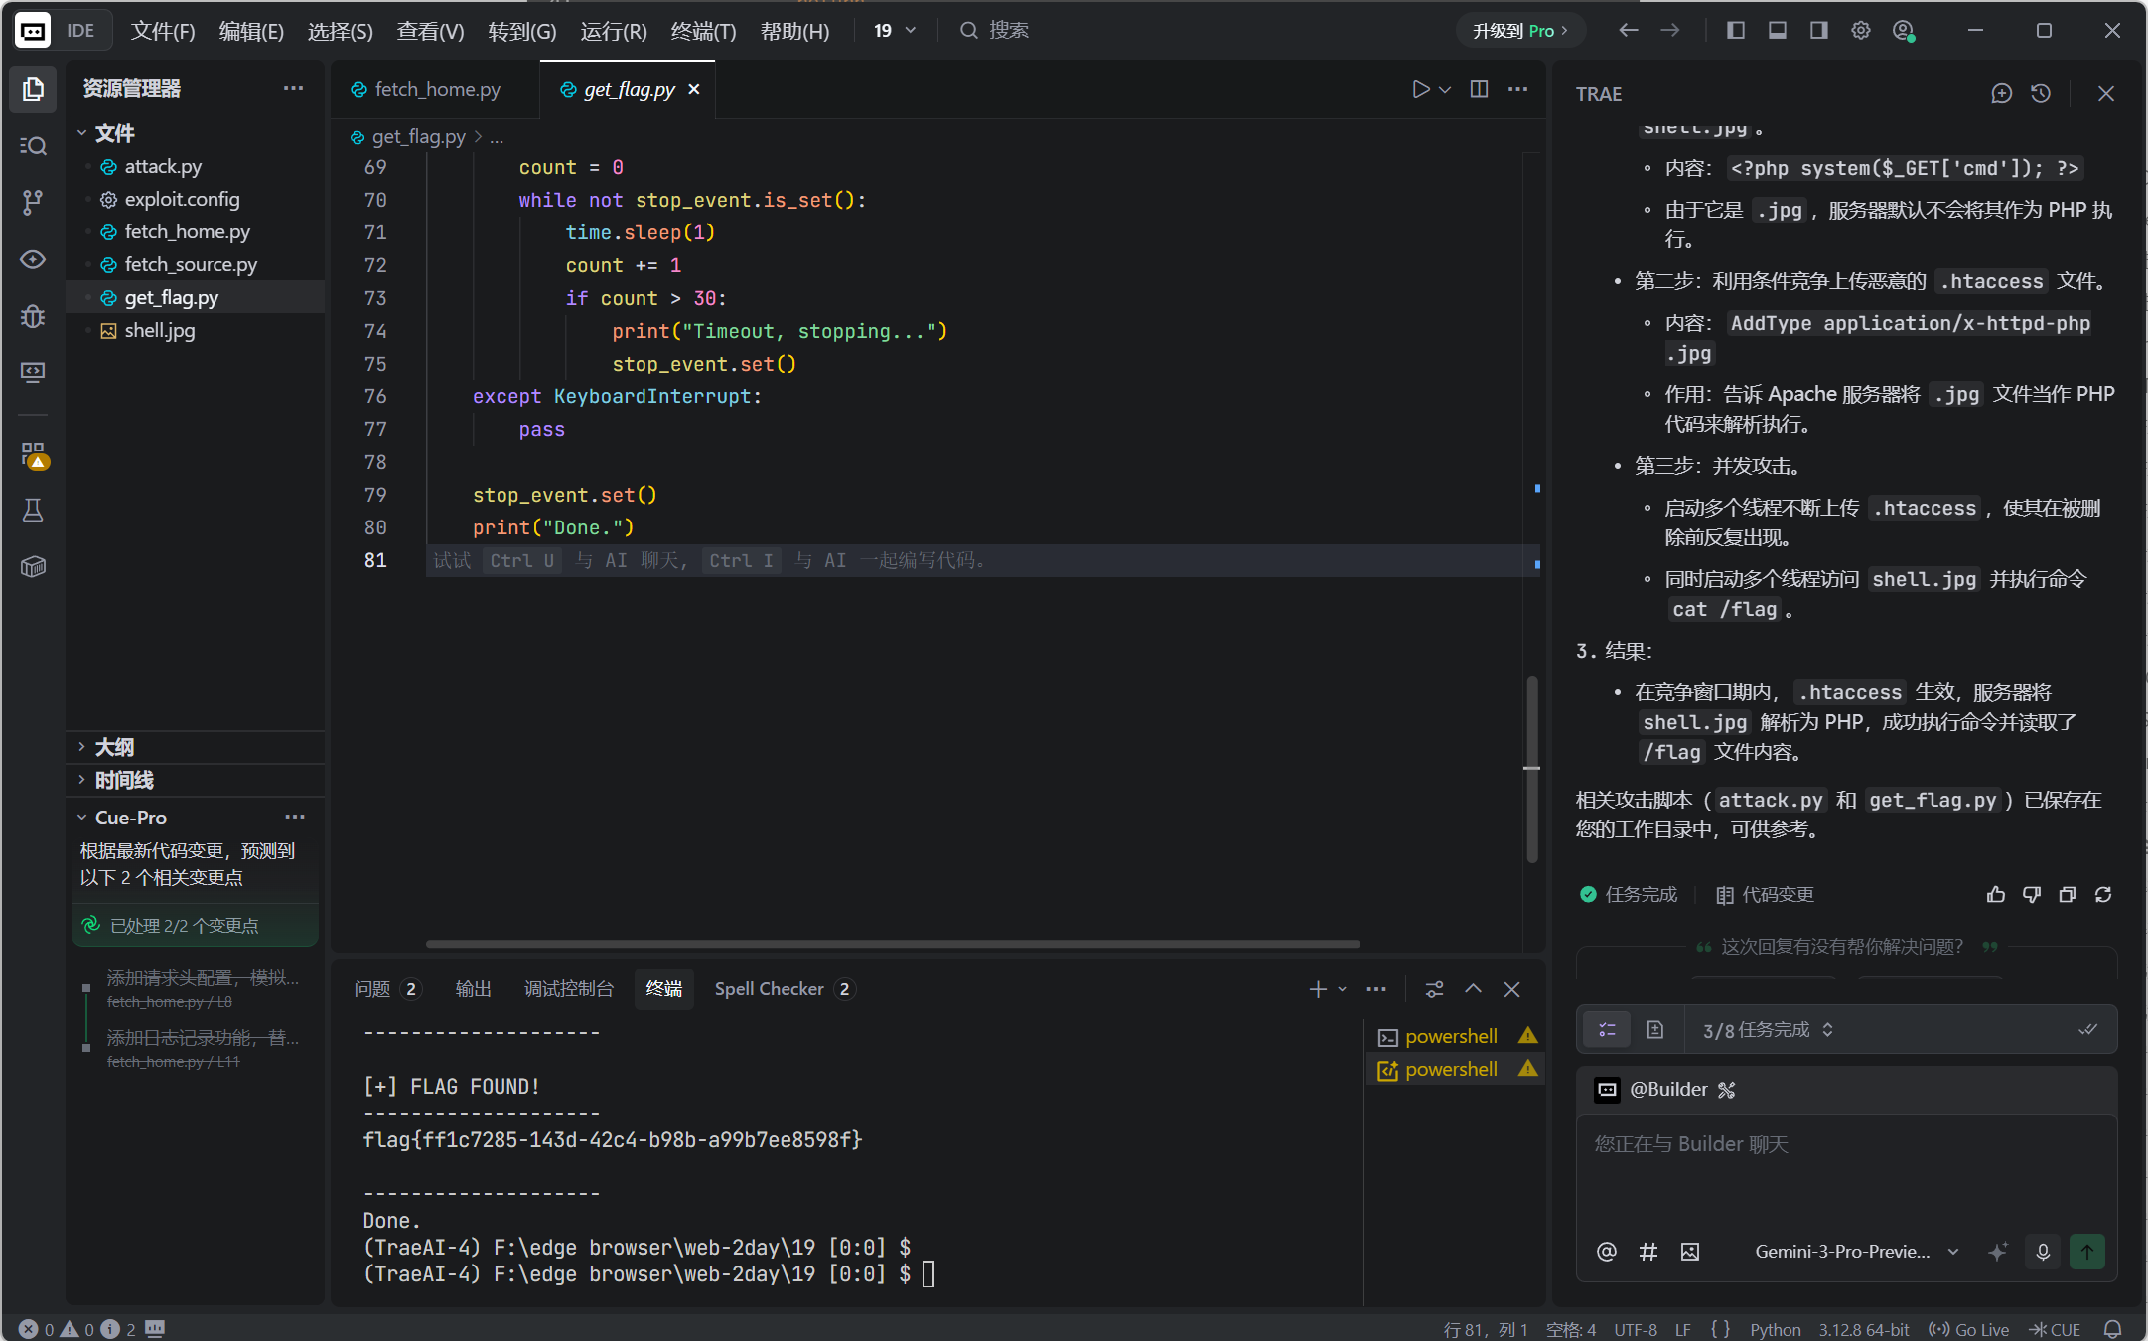The height and width of the screenshot is (1341, 2148).
Task: Expand the 3/8 任务完成 task list
Action: click(x=1768, y=1030)
